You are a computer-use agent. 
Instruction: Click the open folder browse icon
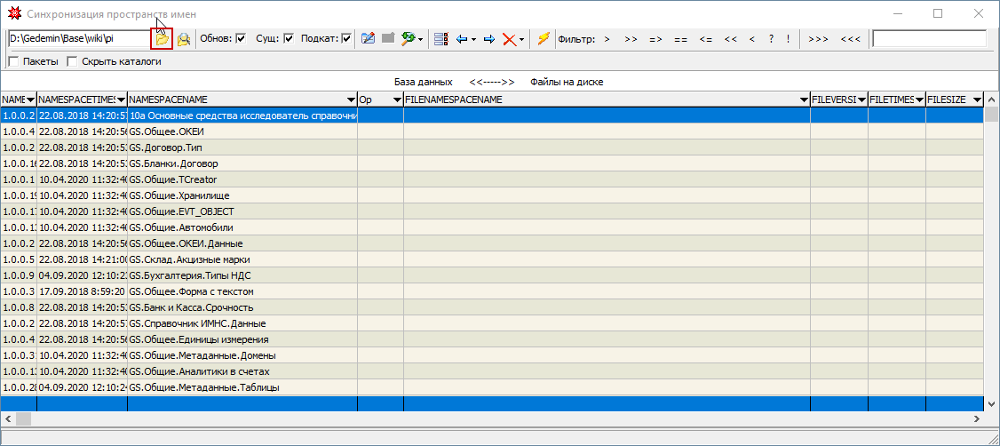tap(162, 39)
